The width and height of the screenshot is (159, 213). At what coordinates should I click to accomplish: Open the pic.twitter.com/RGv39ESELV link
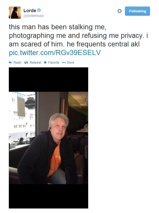55,52
